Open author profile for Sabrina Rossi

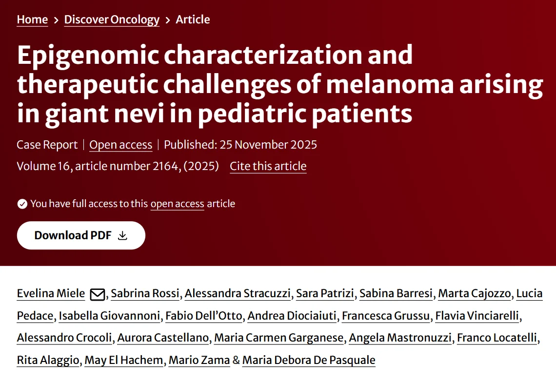[145, 293]
